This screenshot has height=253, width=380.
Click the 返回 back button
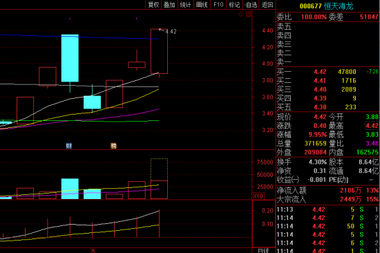tap(267, 5)
